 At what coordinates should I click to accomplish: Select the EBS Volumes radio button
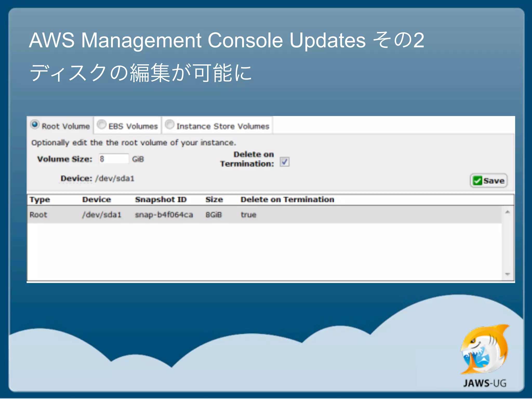[102, 124]
